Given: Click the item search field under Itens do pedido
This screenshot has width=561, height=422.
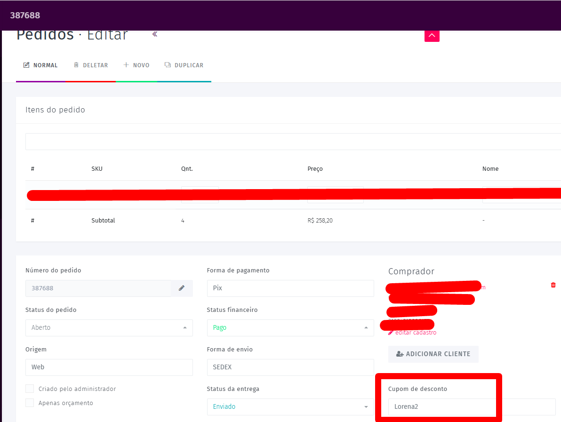Looking at the screenshot, I should [x=293, y=142].
